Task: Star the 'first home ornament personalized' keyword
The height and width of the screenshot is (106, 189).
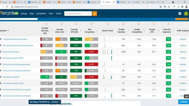Action: click(1, 64)
